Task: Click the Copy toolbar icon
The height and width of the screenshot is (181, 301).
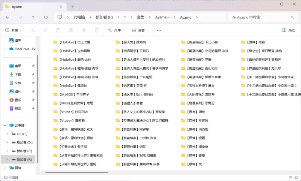Action: point(46,30)
